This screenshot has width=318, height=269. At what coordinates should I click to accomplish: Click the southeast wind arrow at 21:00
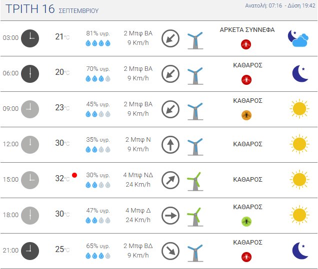point(170,251)
